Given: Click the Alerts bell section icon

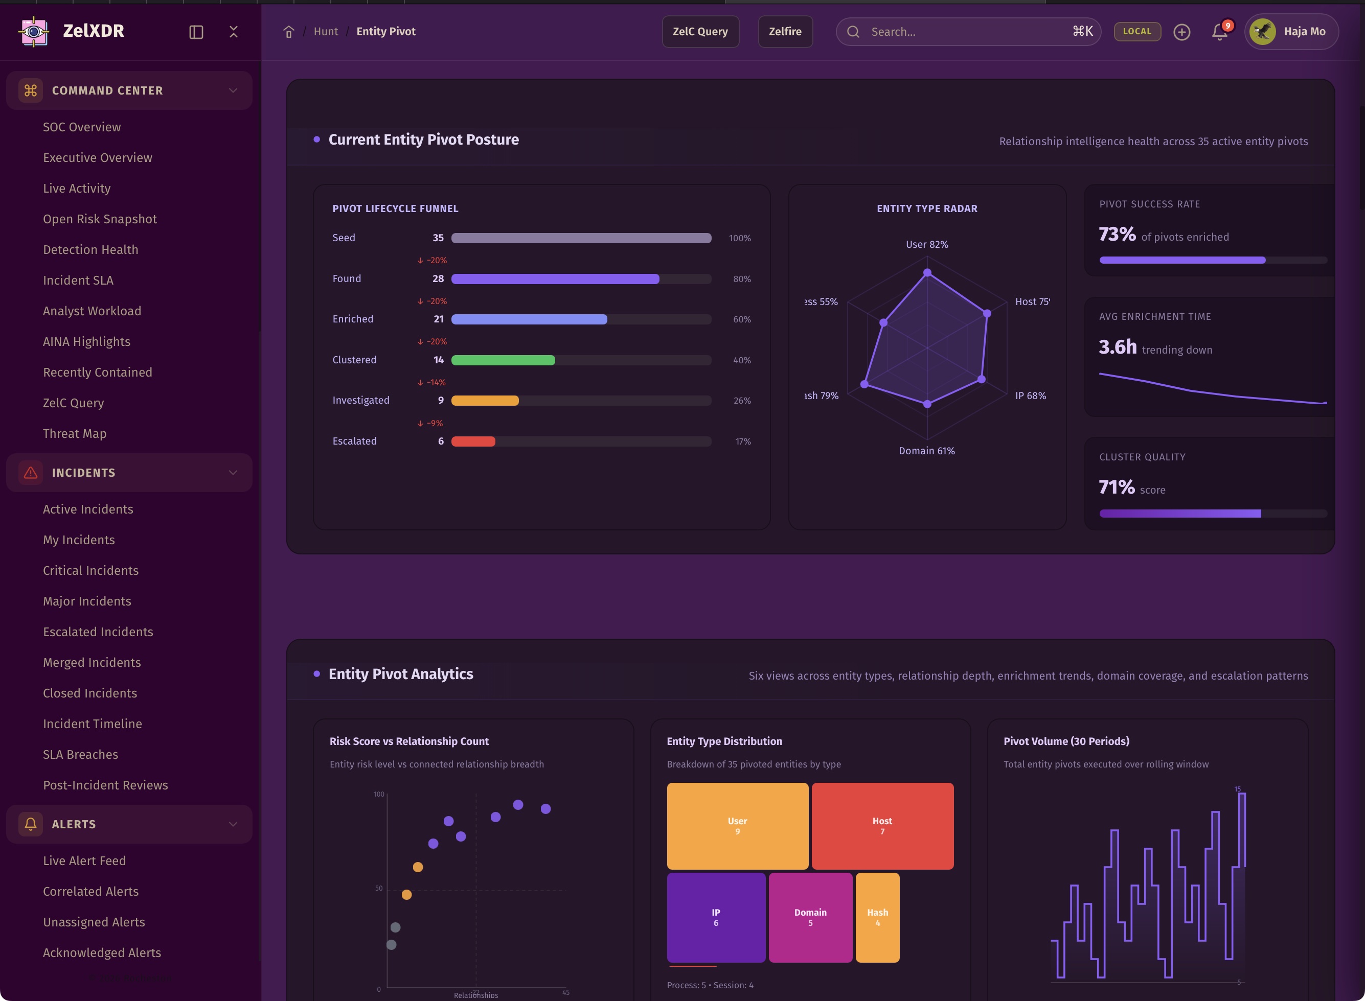Looking at the screenshot, I should click(x=30, y=824).
